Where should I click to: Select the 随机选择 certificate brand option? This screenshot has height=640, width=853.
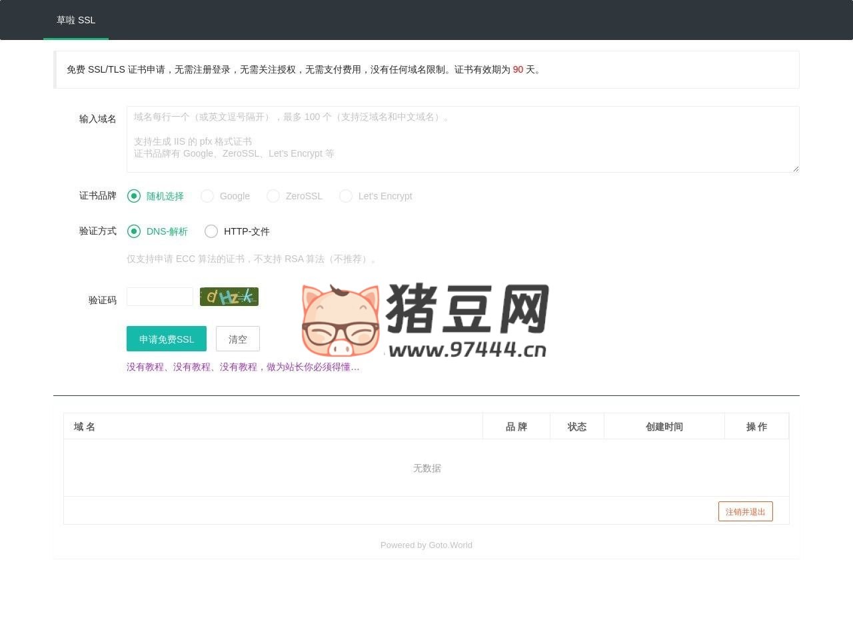[134, 196]
